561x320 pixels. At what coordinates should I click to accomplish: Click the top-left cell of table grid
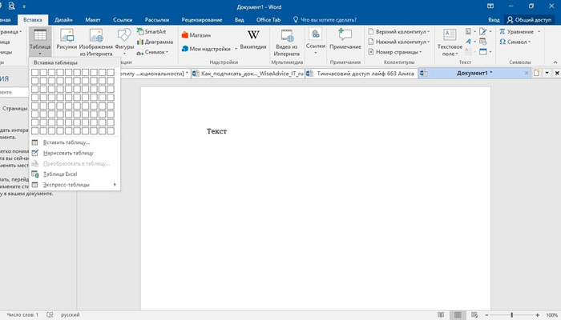35,73
